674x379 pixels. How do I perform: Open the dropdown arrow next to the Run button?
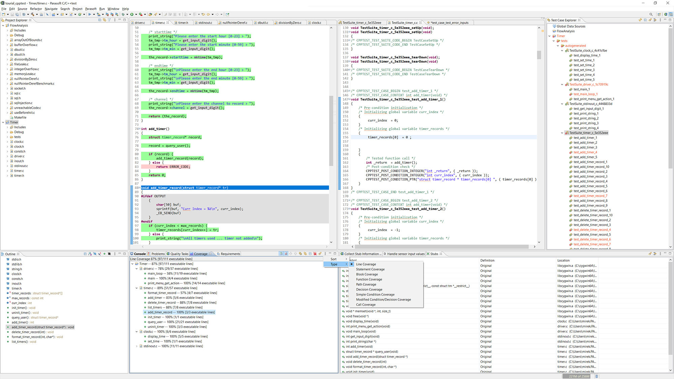136,14
